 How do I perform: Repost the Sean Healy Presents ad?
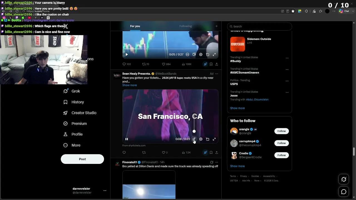pyautogui.click(x=144, y=152)
